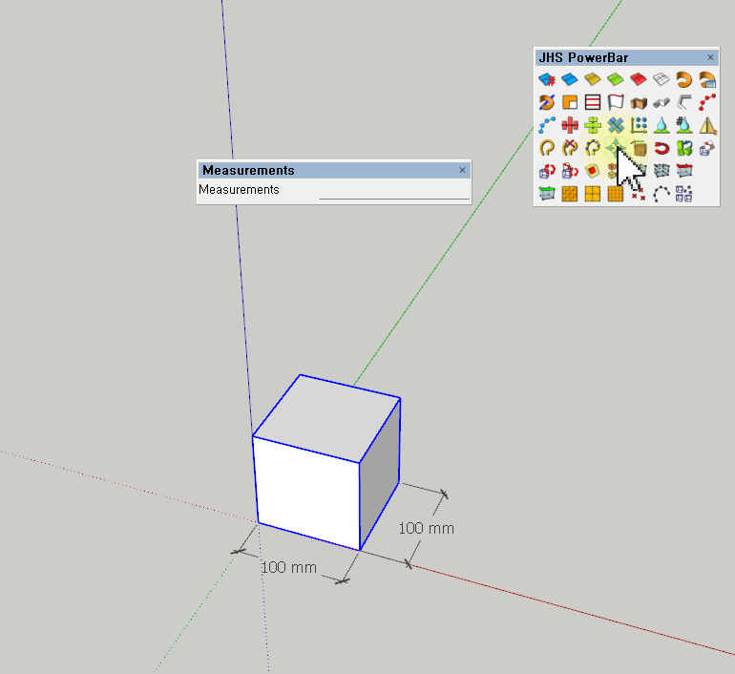735x674 pixels.
Task: Select the cube's dark gray side face
Action: pos(380,474)
